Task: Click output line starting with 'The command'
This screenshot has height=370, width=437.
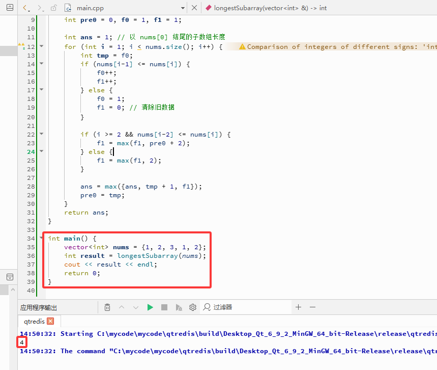Action: click(228, 351)
